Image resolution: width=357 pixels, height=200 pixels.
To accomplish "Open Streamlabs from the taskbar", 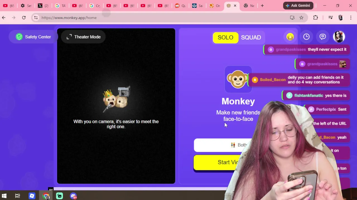I will [59, 196].
